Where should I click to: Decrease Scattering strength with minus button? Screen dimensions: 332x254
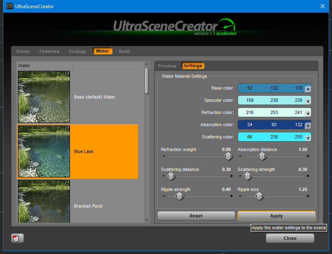click(240, 176)
